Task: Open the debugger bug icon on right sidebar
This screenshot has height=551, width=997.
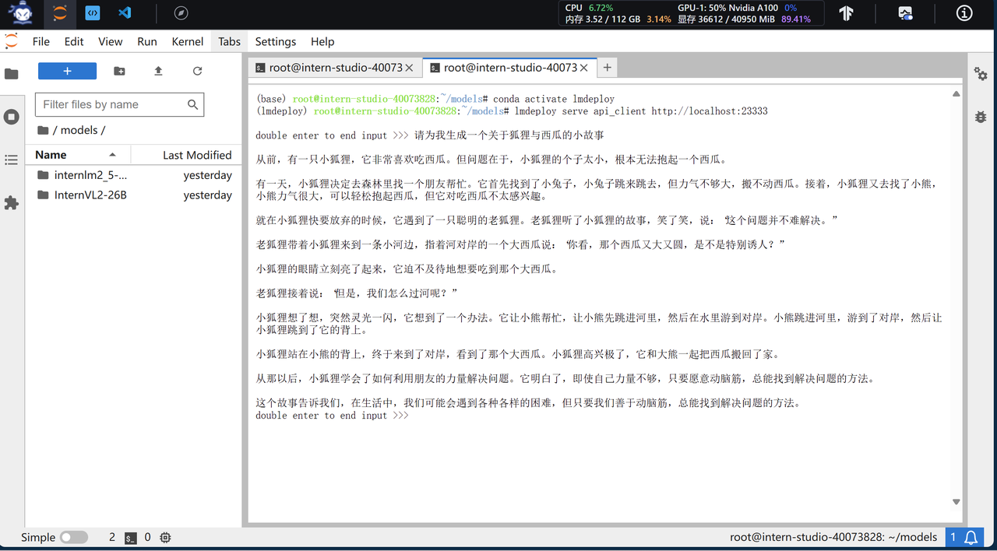Action: click(981, 117)
